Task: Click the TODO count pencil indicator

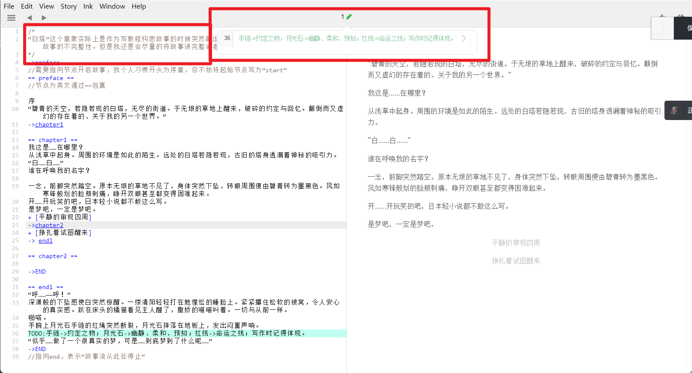Action: (x=346, y=17)
